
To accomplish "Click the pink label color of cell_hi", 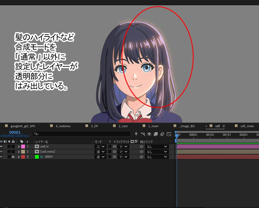I will 23,147.
